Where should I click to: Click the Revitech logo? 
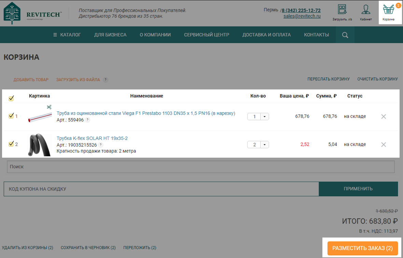[33, 13]
